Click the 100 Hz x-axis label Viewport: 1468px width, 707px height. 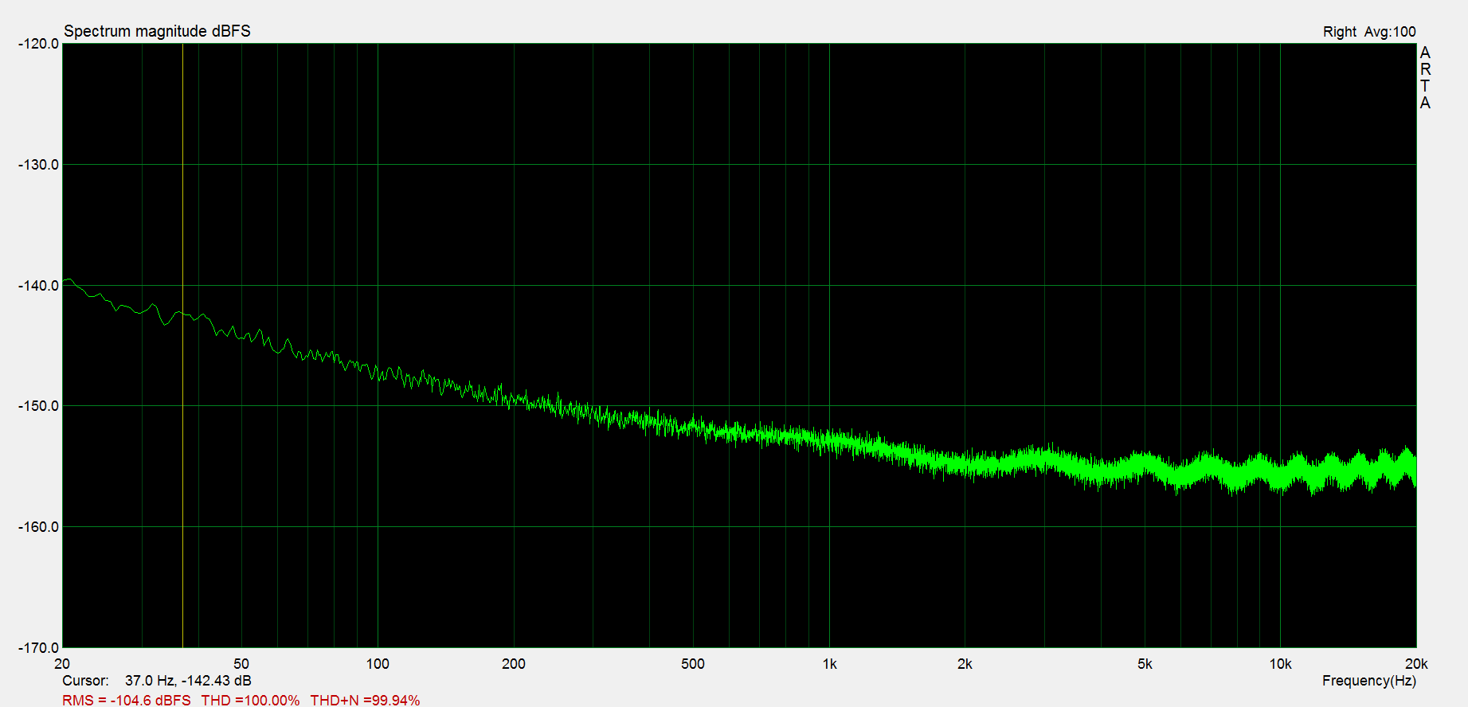[x=378, y=664]
